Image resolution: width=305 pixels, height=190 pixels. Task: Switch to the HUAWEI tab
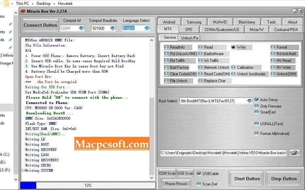click(220, 22)
